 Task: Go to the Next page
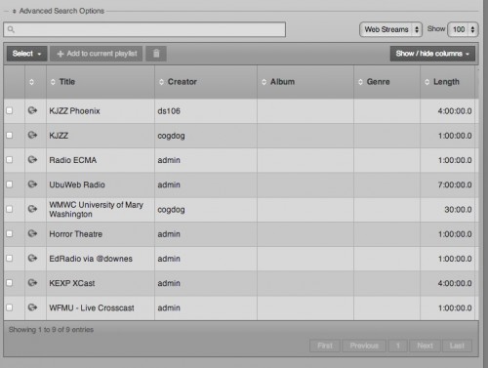coord(425,346)
